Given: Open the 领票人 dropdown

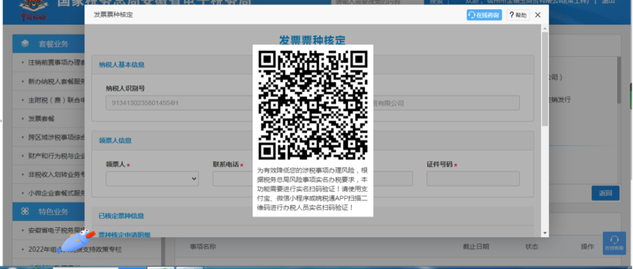Looking at the screenshot, I should (x=152, y=178).
